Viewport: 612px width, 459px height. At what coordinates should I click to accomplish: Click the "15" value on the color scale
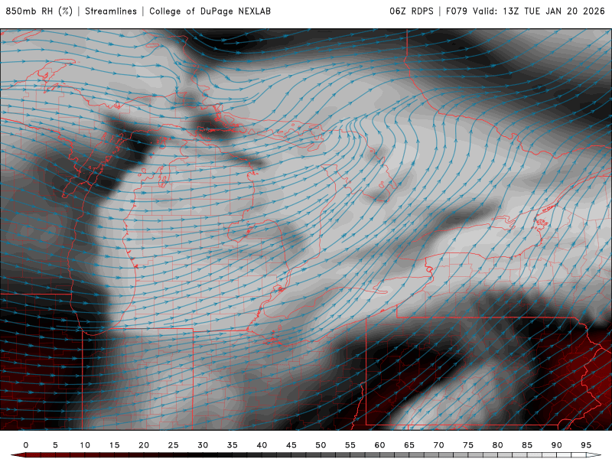(114, 445)
